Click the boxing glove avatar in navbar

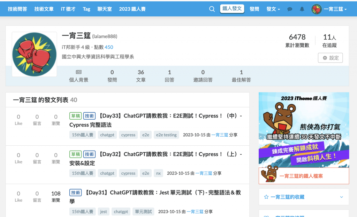317,9
